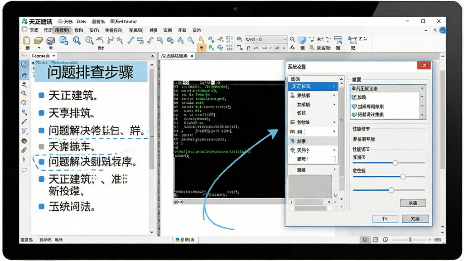The width and height of the screenshot is (464, 261).
Task: Toggle the checked box in the settings dialog list
Action: (354, 97)
